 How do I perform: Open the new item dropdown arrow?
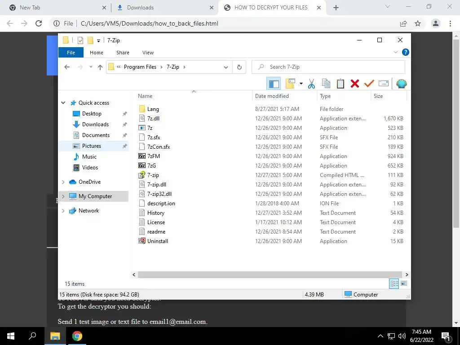301,84
